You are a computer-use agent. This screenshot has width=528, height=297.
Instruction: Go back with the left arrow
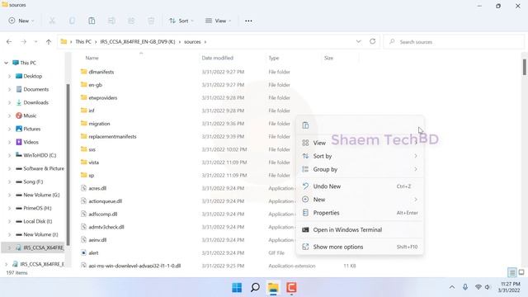pyautogui.click(x=9, y=42)
